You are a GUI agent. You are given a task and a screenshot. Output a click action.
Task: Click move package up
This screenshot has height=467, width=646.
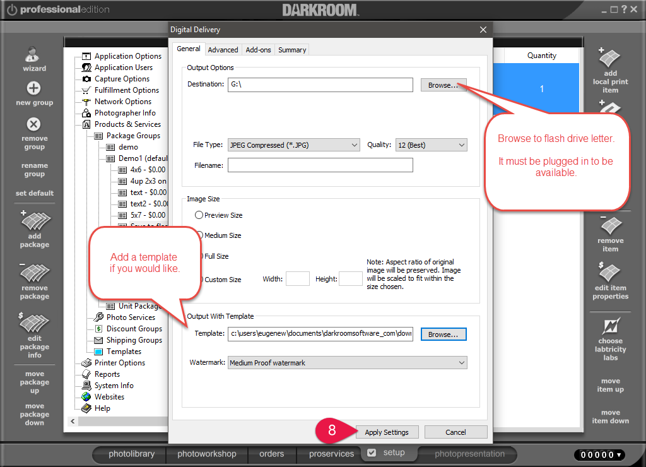(35, 382)
